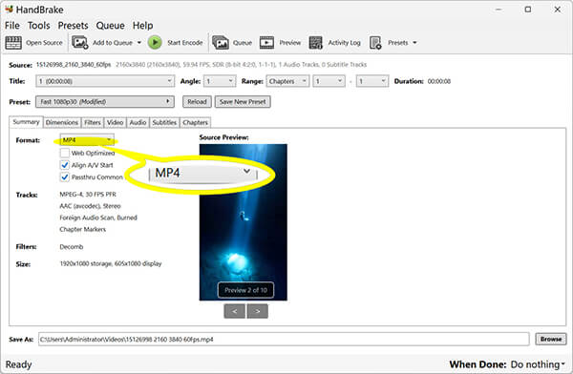Switch to the Summary tab
The height and width of the screenshot is (374, 573).
26,122
